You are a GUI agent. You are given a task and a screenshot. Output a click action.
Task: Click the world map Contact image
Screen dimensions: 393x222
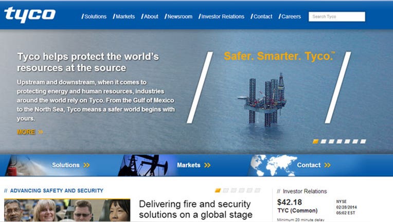pyautogui.click(x=273, y=165)
